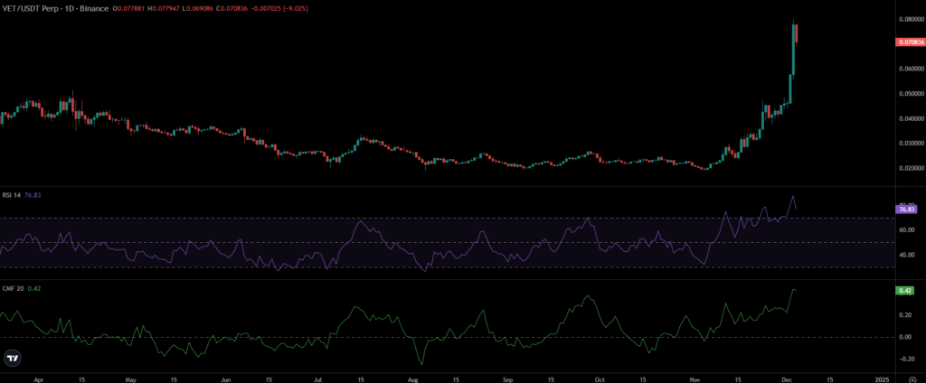The image size is (926, 383).
Task: Click the change value −0.007025 (−9.02%)
Action: pos(279,9)
